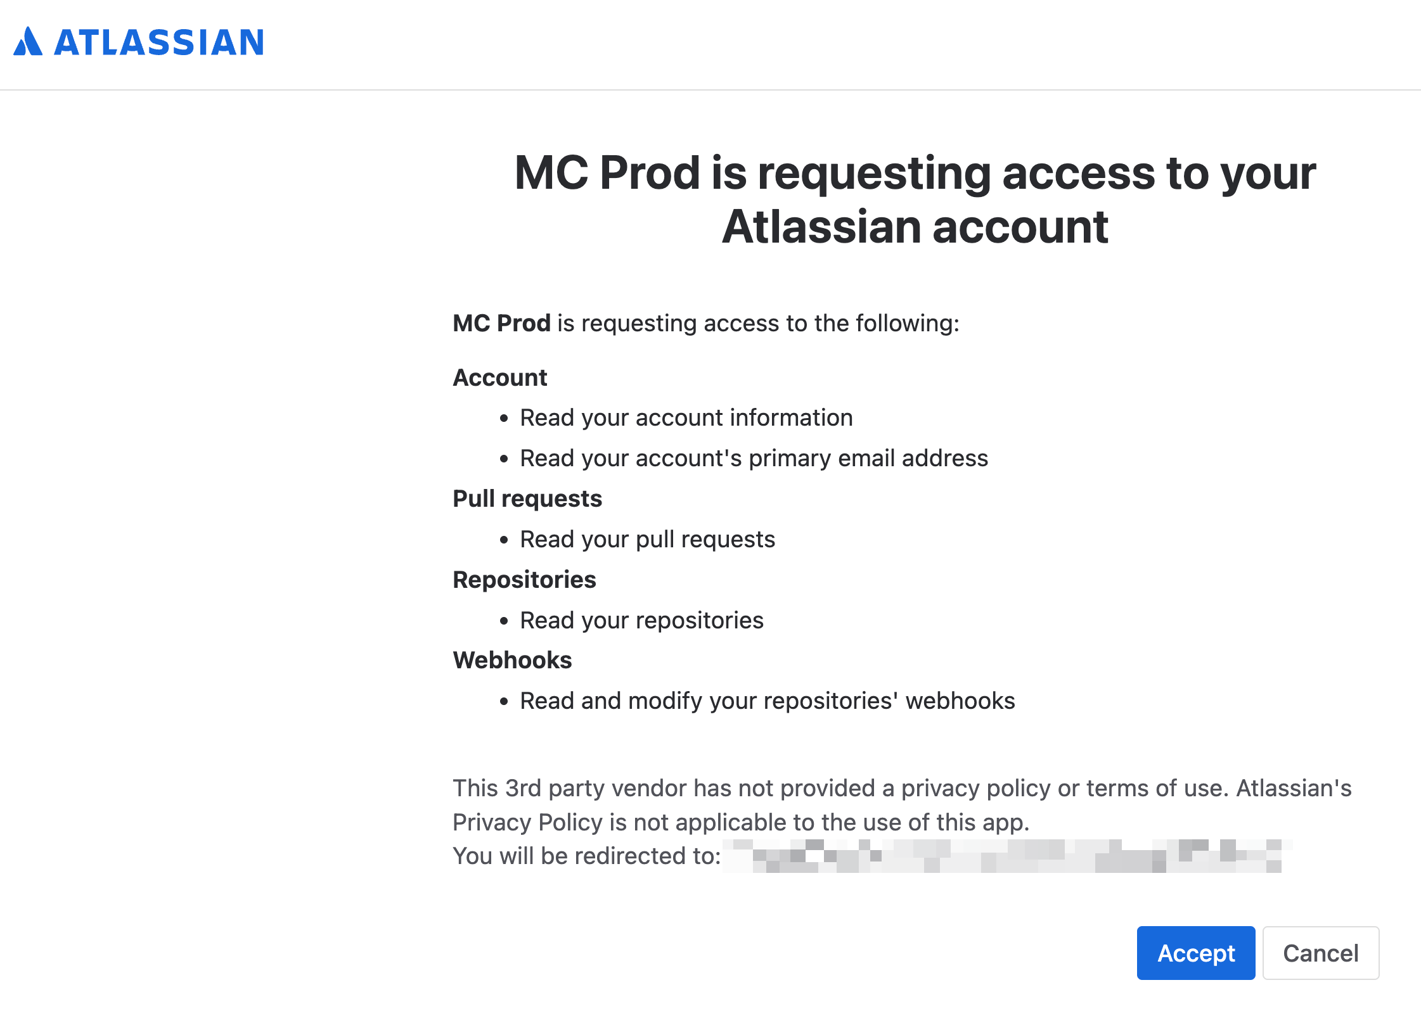Click the main heading about MC Prod

(x=915, y=199)
